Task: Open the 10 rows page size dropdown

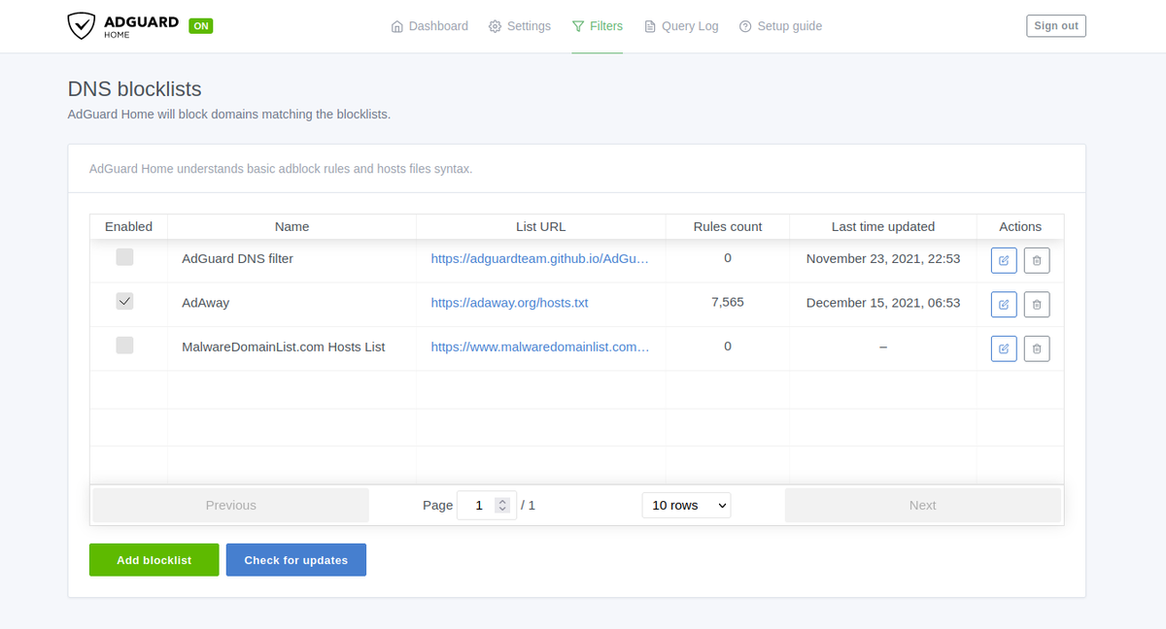Action: tap(686, 505)
